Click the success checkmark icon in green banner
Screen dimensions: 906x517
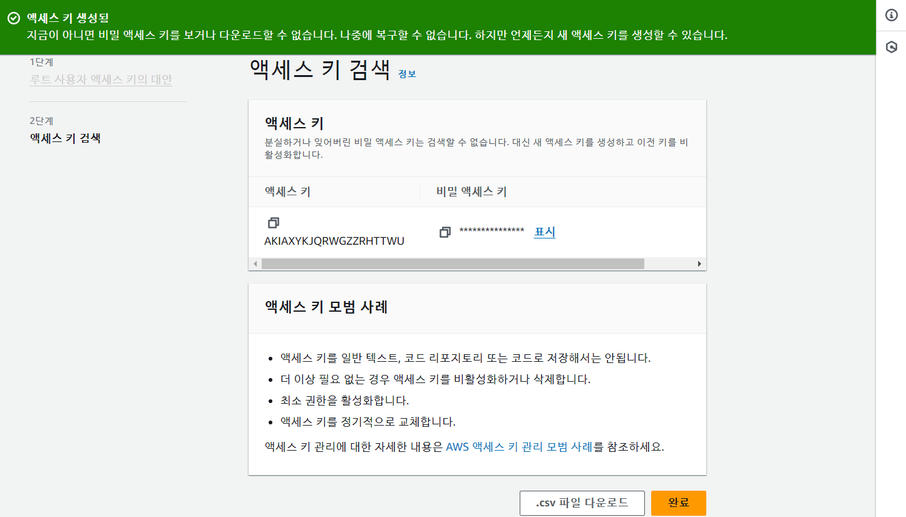tap(13, 18)
